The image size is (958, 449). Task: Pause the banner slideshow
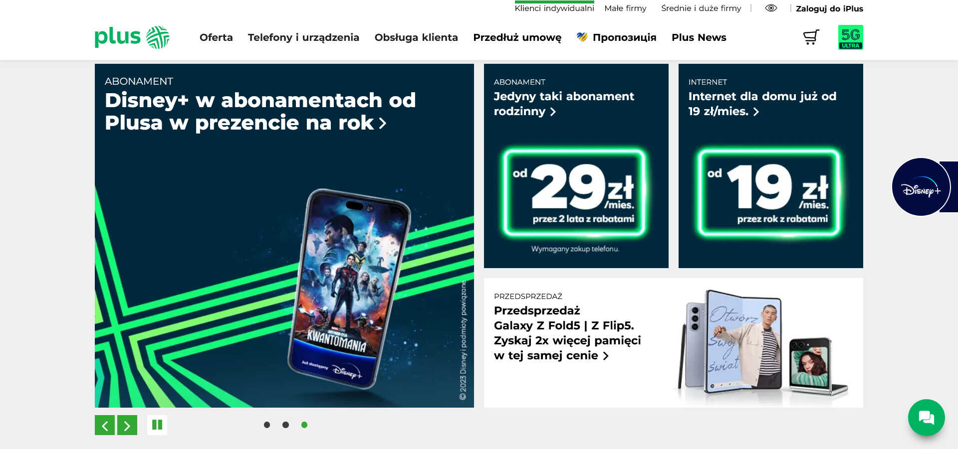[157, 425]
